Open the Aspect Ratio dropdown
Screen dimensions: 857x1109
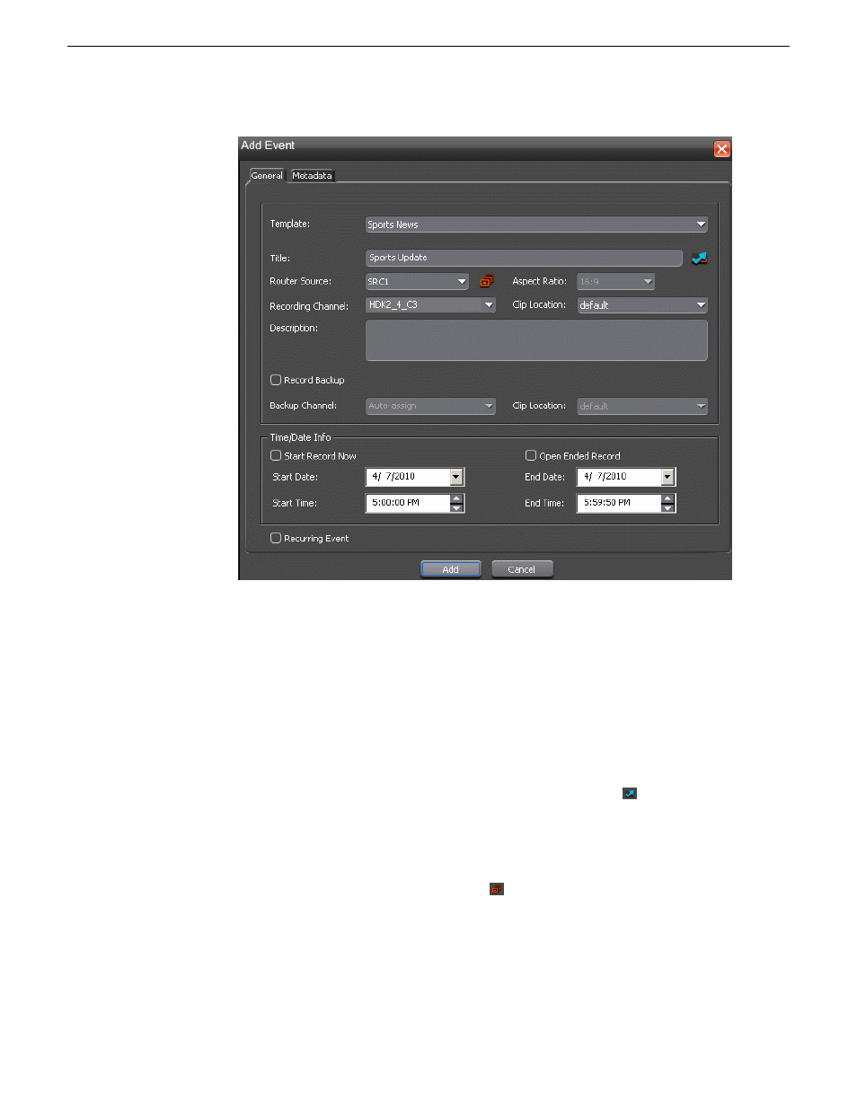pos(615,281)
